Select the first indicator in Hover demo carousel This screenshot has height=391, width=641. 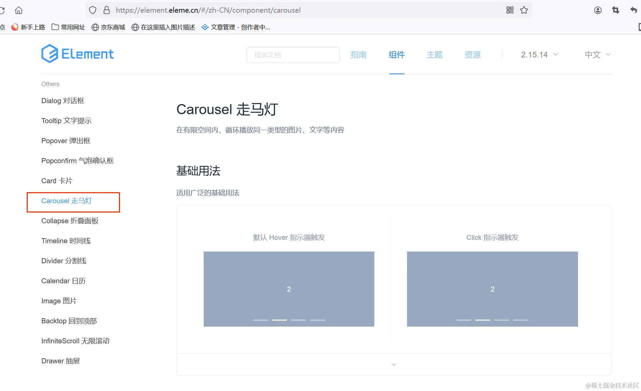click(260, 320)
